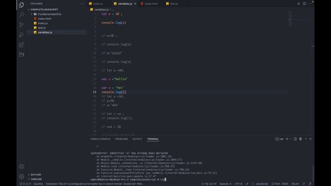Change encoding via UTF-8 status item
Screen dimensions: 331x186
click(238, 184)
